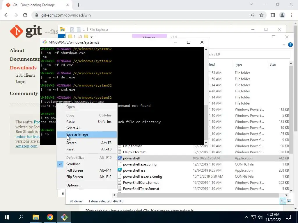Reload the git-scm page
This screenshot has height=223, width=298.
25,15
